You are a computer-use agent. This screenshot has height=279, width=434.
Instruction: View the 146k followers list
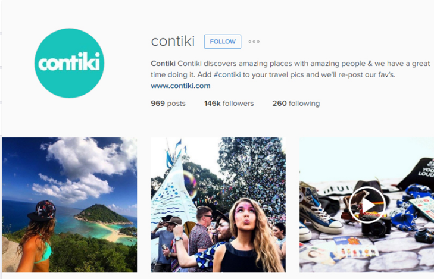(x=229, y=104)
